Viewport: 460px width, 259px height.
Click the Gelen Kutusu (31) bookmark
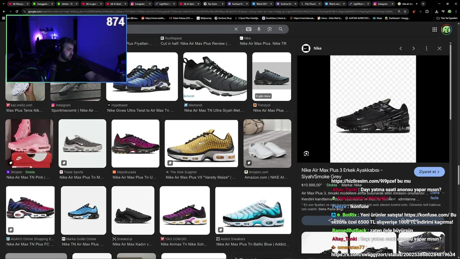184,18
